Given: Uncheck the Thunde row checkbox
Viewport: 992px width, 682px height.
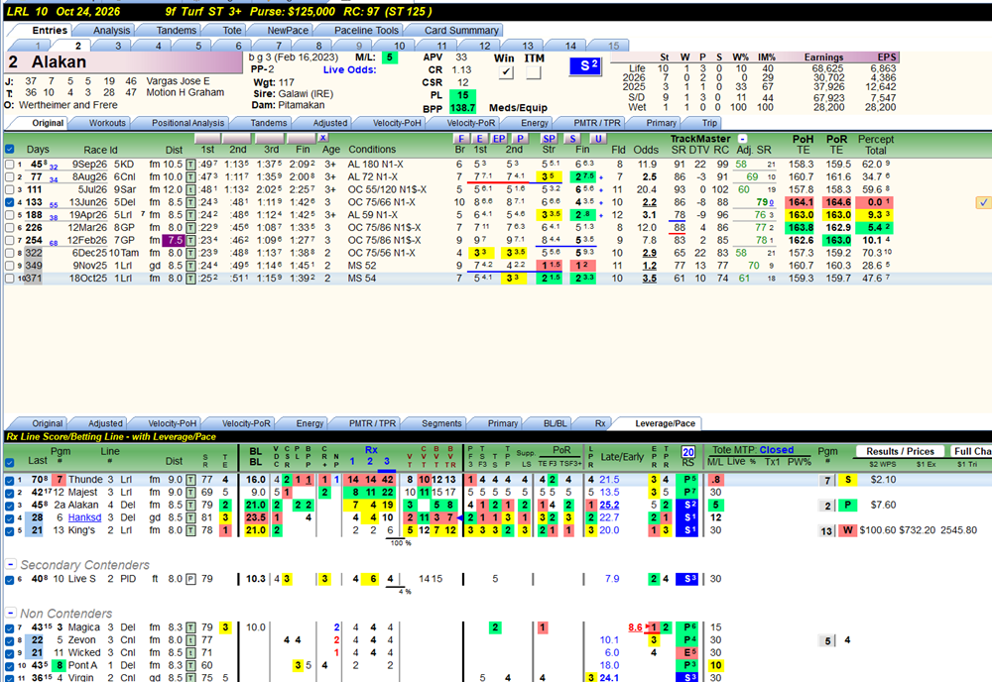Looking at the screenshot, I should coord(10,481).
